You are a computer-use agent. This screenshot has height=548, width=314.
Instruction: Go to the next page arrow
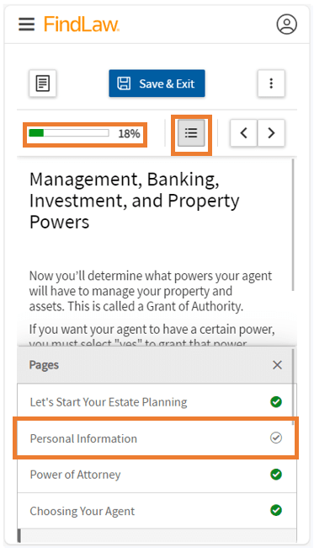click(271, 133)
